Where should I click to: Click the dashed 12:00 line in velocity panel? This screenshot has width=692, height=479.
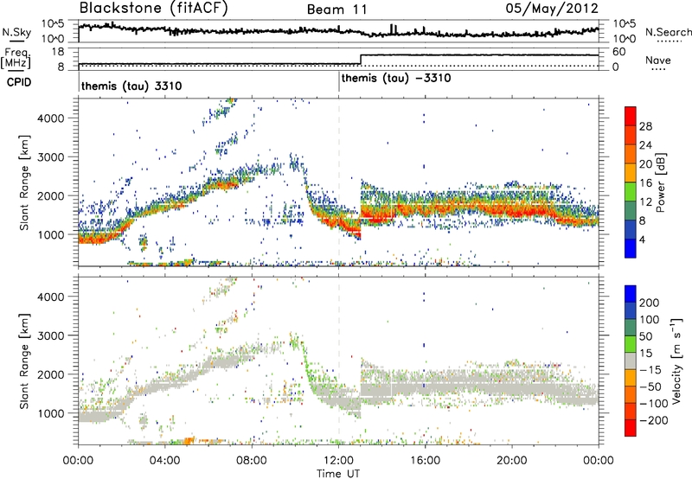[339, 361]
